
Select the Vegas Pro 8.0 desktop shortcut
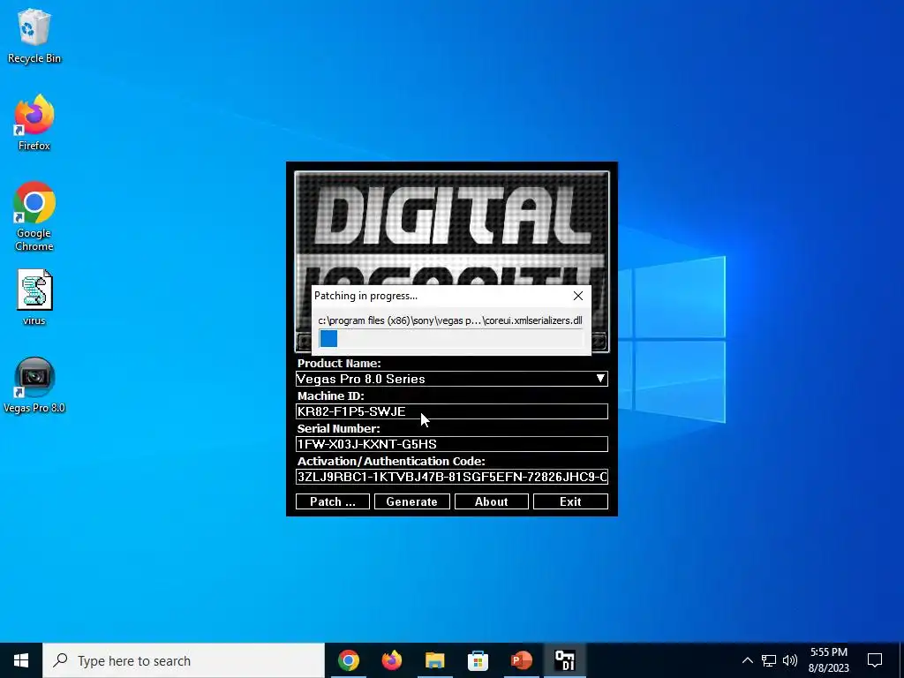34,385
